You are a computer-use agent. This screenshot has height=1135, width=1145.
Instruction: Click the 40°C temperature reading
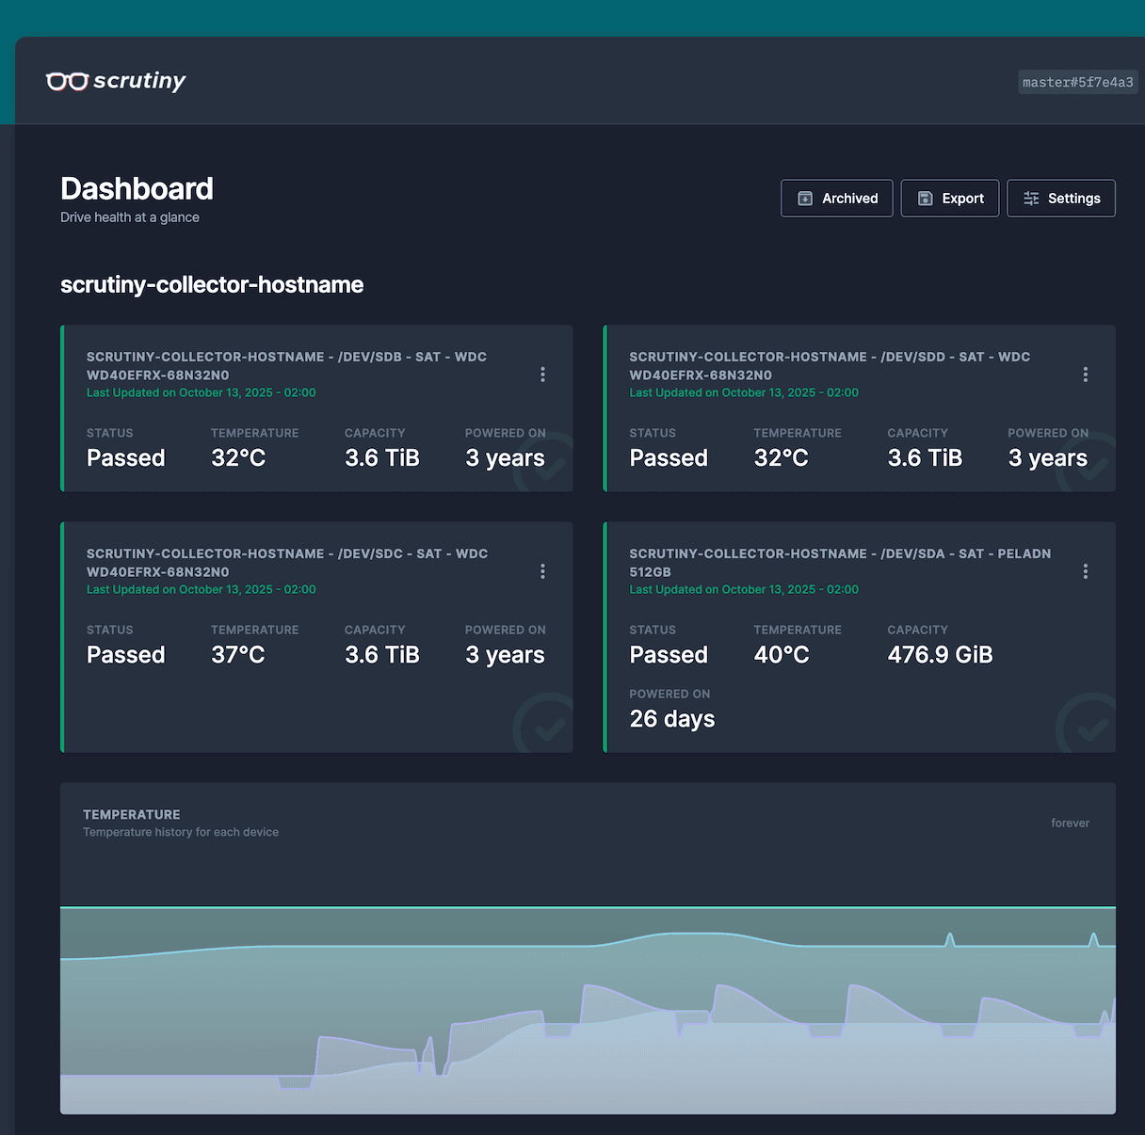tap(781, 655)
